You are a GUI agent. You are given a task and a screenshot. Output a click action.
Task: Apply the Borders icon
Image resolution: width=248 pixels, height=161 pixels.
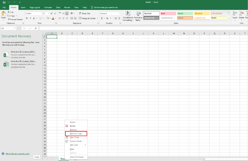[41, 18]
